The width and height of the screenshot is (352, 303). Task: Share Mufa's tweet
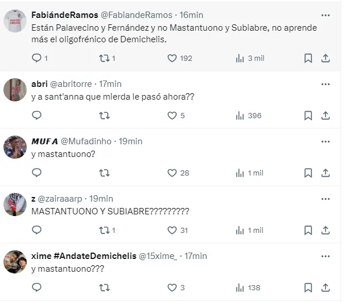[325, 173]
